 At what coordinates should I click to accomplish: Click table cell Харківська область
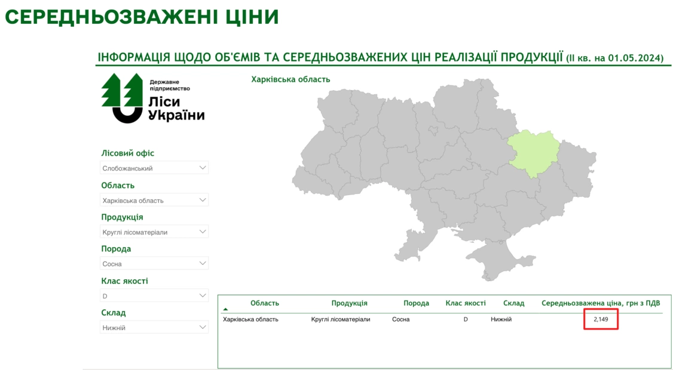pos(250,319)
